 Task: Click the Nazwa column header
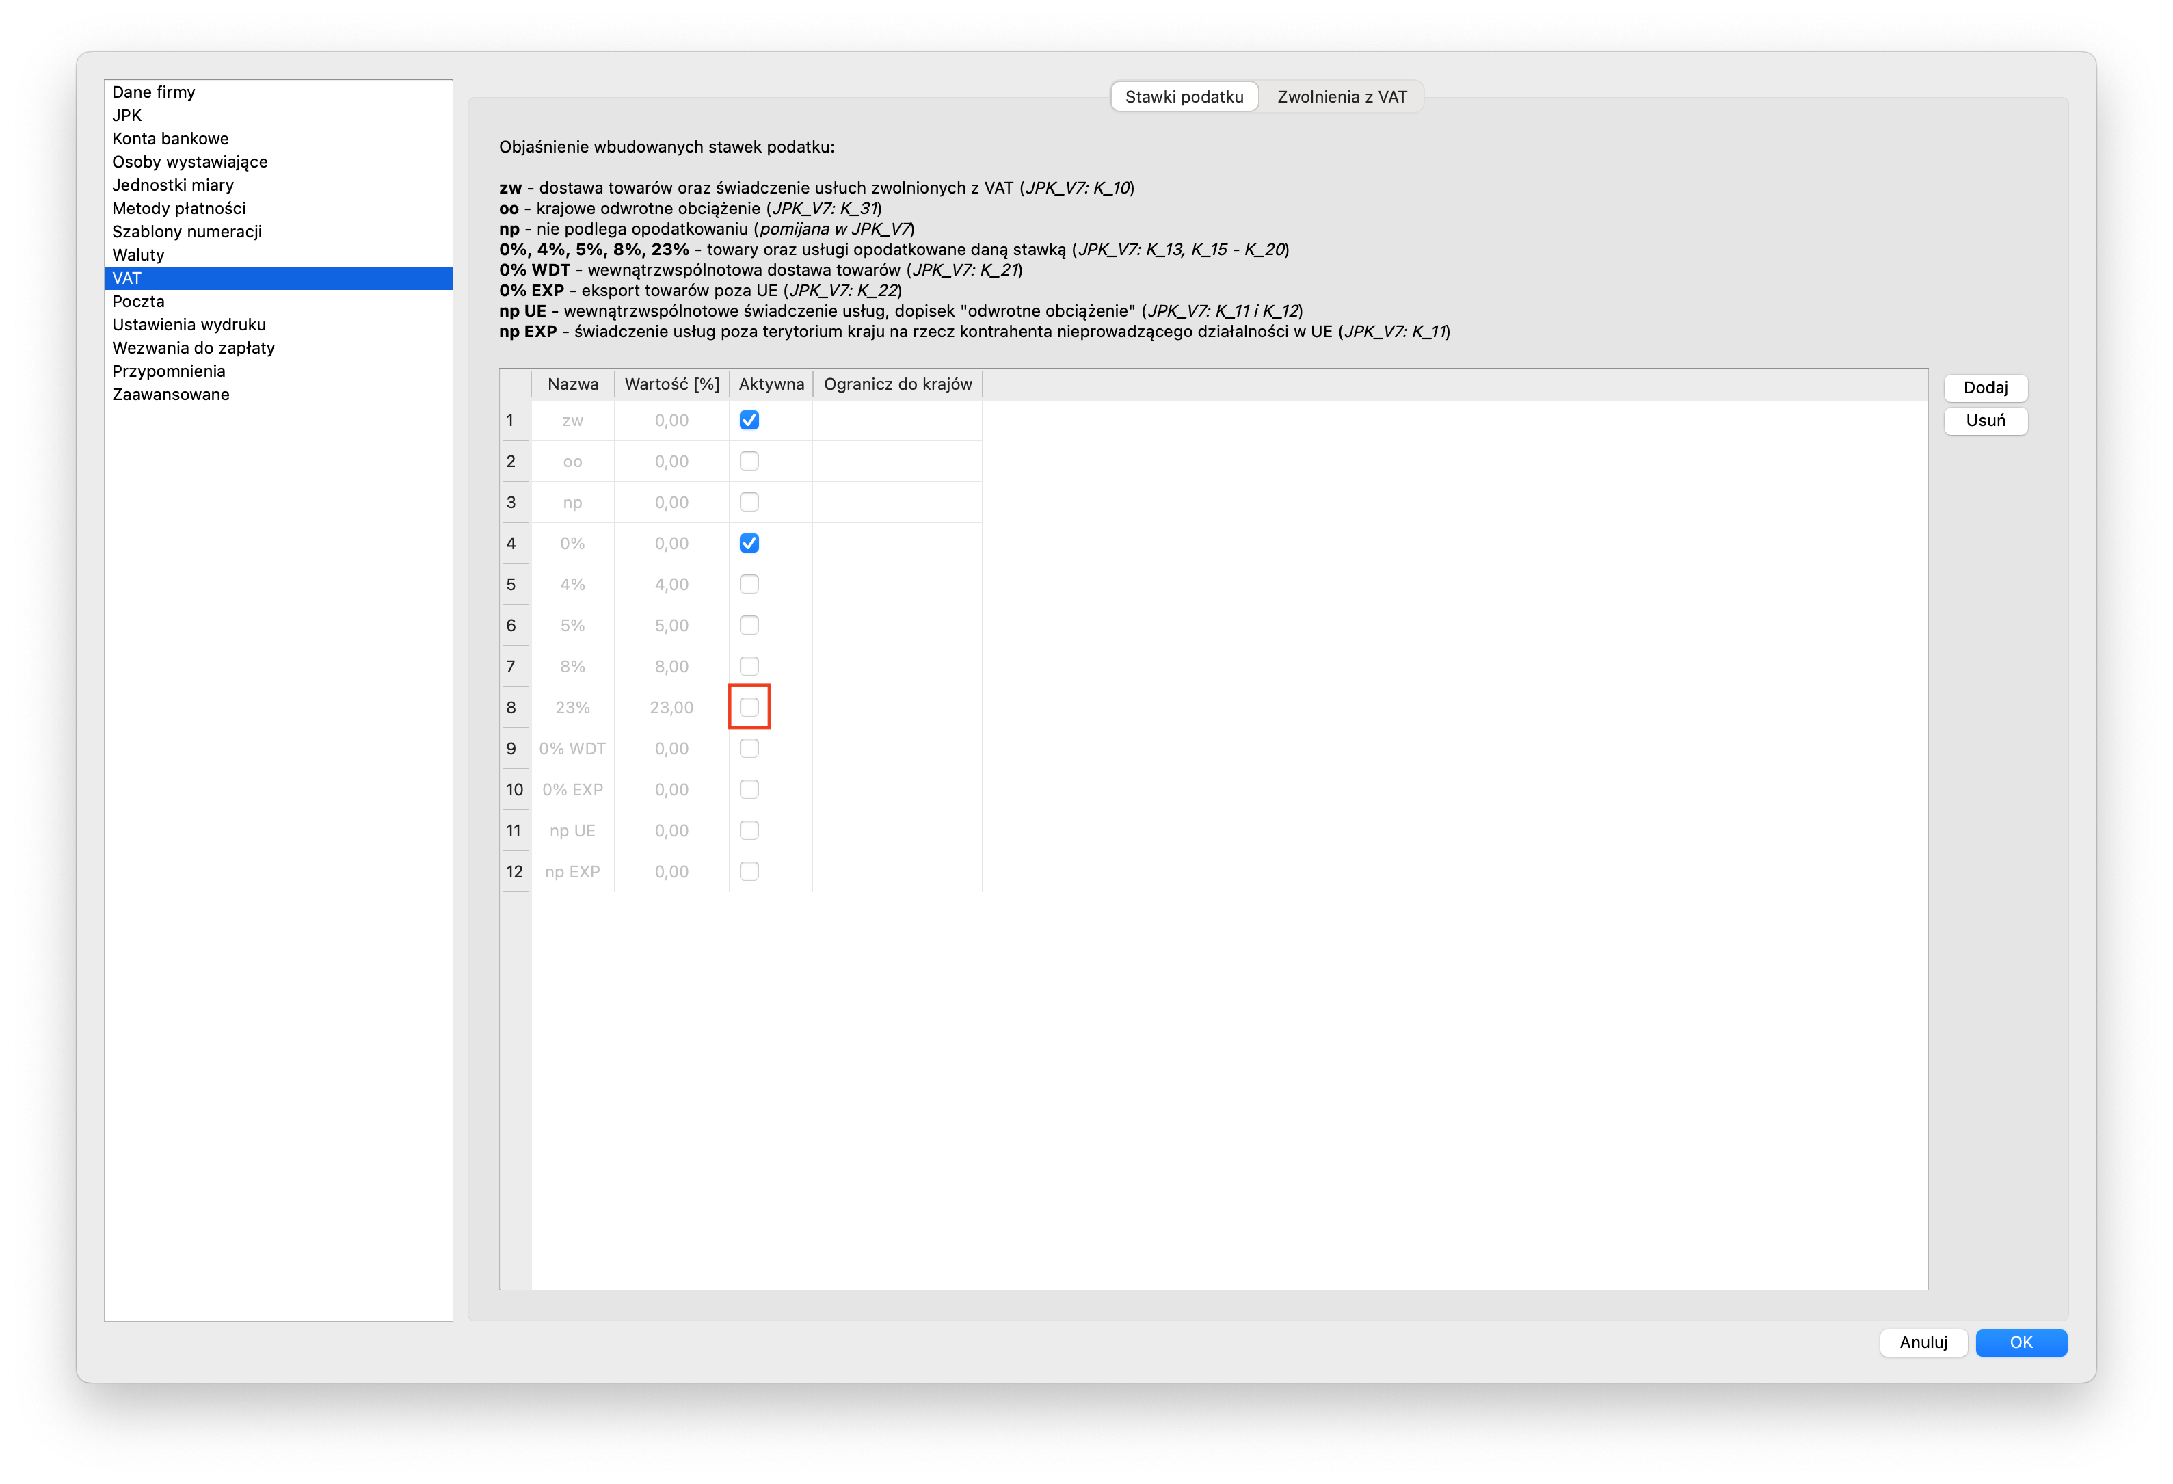572,385
